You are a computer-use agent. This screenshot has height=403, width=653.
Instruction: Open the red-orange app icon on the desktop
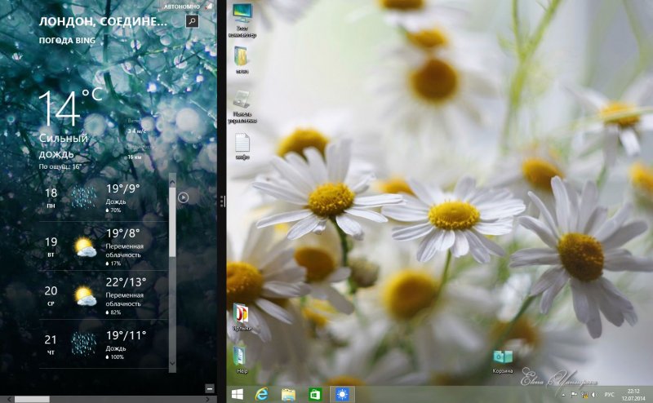pos(242,317)
